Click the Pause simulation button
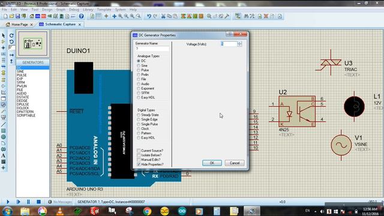The width and height of the screenshot is (384, 216). click(x=28, y=202)
